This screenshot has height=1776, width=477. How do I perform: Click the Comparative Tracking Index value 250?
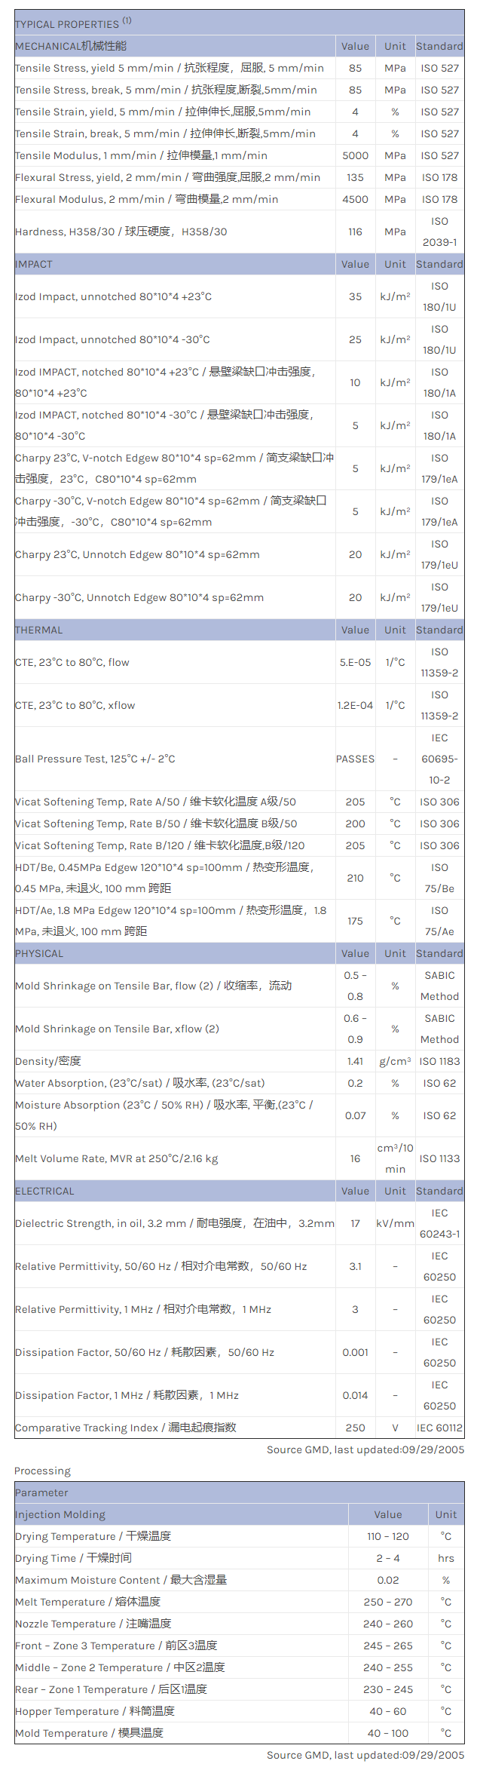click(x=355, y=1428)
